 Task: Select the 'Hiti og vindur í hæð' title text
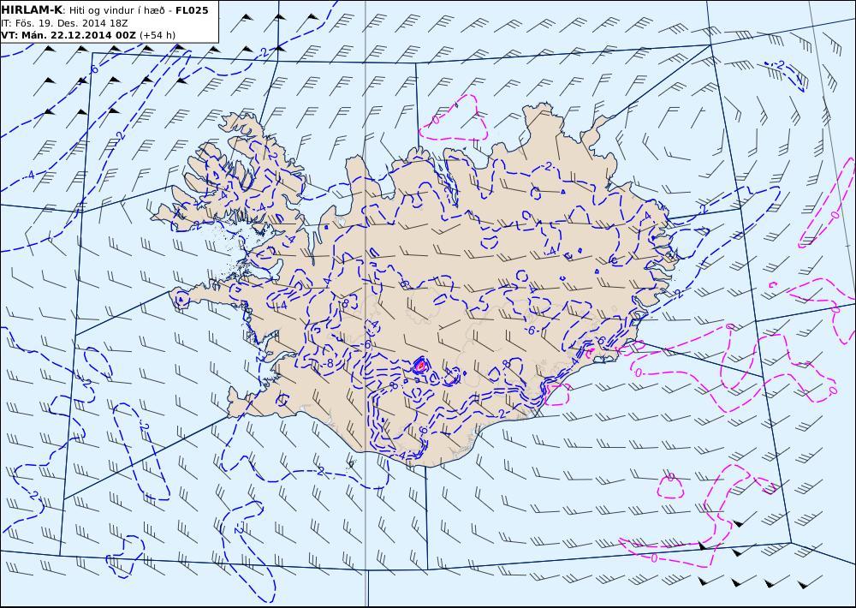pos(116,11)
